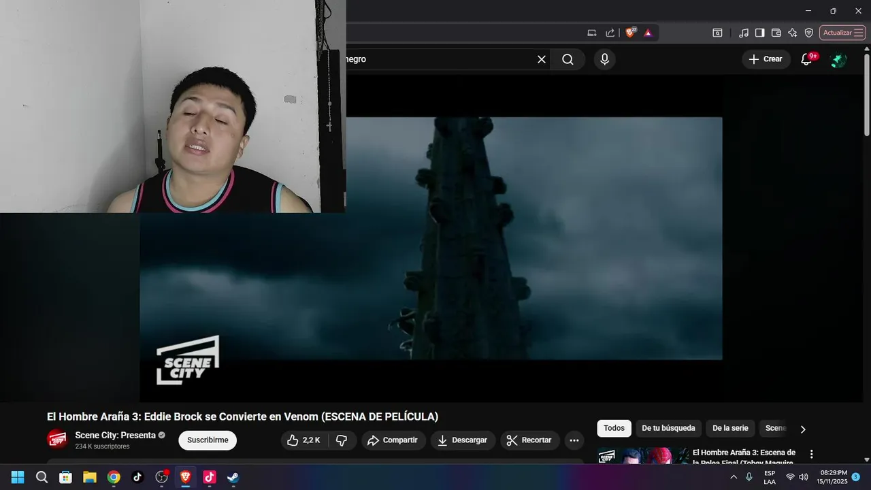Click the share page icon in address bar
871x490 pixels.
tap(610, 33)
